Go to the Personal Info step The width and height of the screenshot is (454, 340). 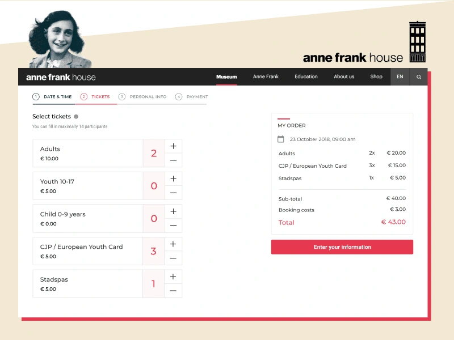pos(142,96)
